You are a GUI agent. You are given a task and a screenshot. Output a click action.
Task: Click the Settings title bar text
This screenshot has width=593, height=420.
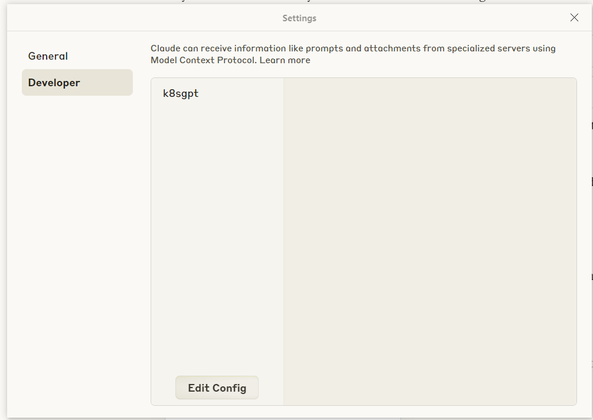299,18
